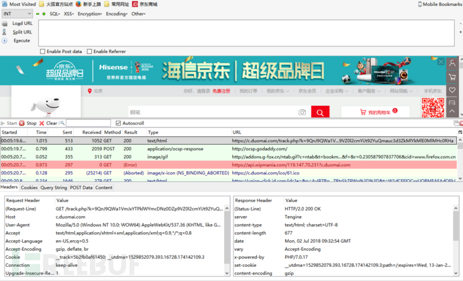The height and width of the screenshot is (281, 463).
Task: Click the 手机京东 link
Action: (x=433, y=91)
